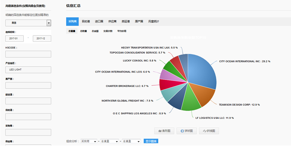Focus the 原产国 filter input field

28,85
